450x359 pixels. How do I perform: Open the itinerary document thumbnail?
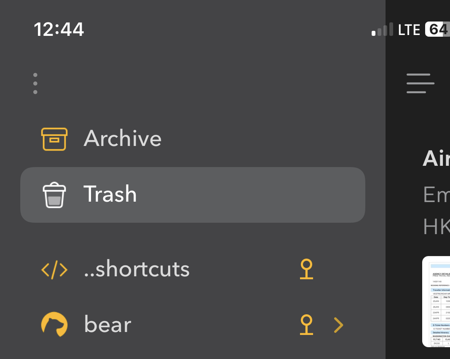(437, 302)
